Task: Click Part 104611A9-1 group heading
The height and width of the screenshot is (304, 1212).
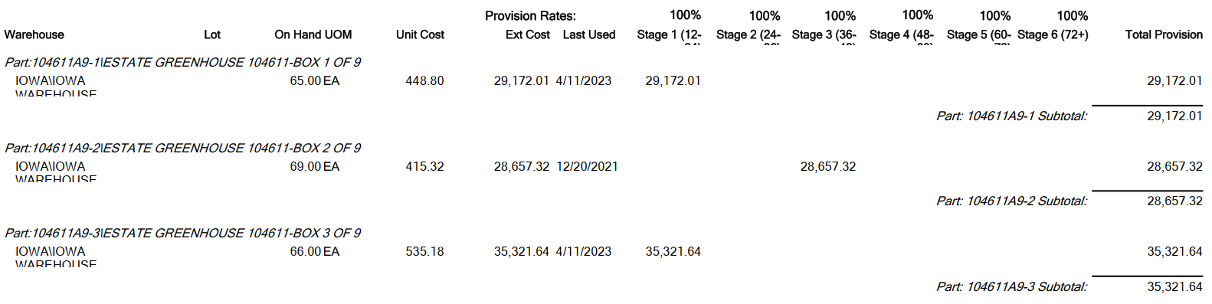Action: [182, 62]
